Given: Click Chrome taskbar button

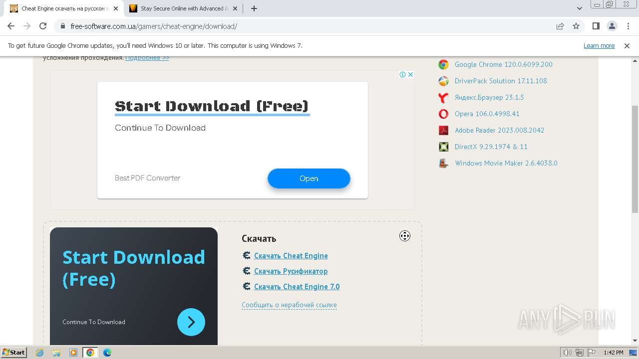Looking at the screenshot, I should [x=90, y=353].
